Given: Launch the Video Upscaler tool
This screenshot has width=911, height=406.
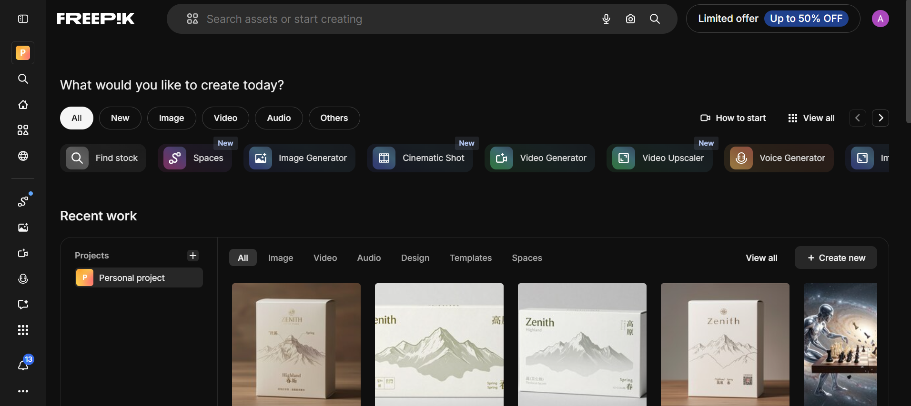Looking at the screenshot, I should (659, 158).
